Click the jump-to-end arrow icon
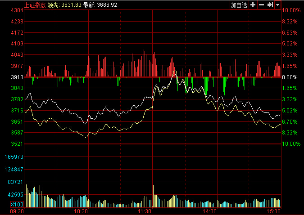Screen dimensions: 304x215 (x=270, y=5)
